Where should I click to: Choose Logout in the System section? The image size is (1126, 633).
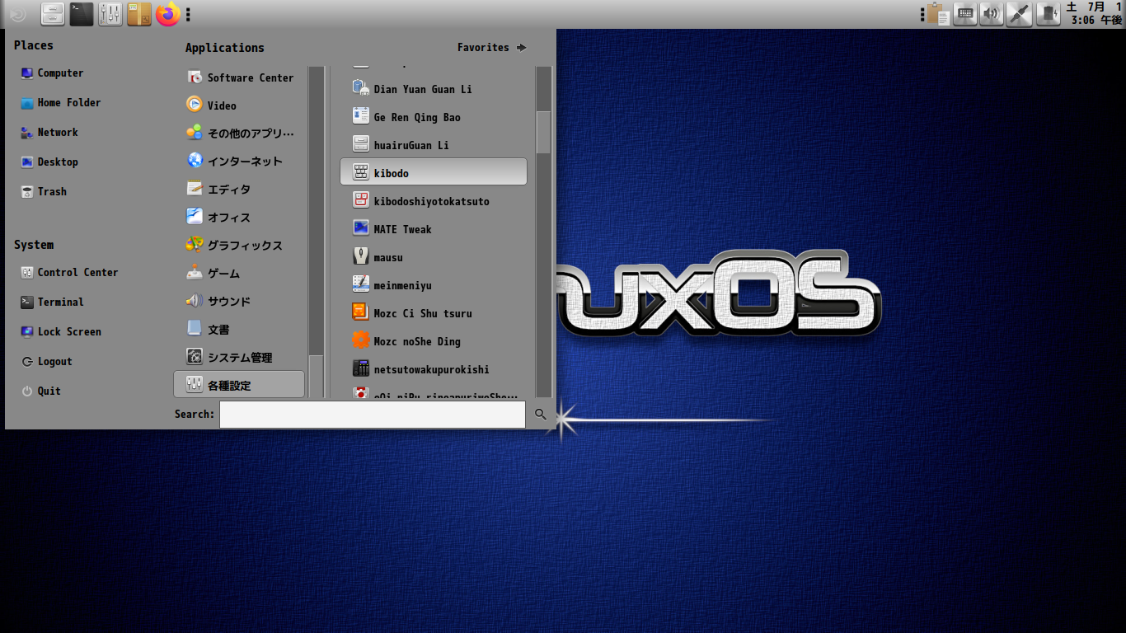(x=46, y=362)
